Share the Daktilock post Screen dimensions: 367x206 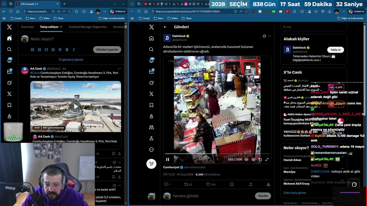click(251, 184)
